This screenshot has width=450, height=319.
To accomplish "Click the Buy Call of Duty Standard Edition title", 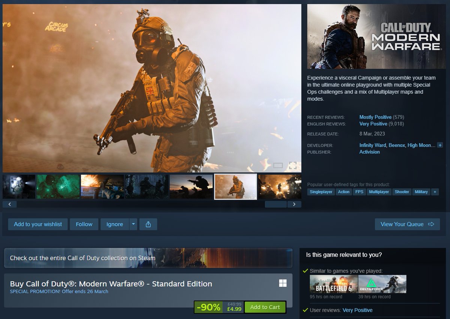I will click(x=111, y=284).
